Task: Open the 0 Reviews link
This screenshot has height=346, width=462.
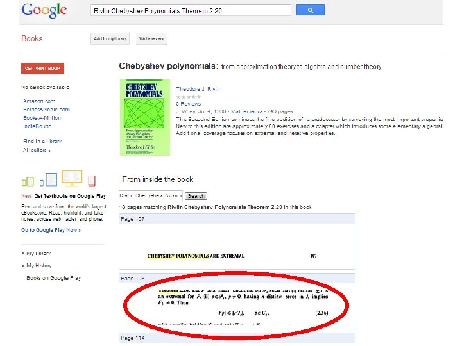Action: coord(189,104)
